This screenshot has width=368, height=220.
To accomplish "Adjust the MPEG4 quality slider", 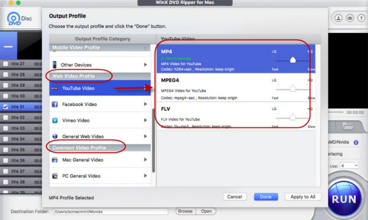I will 293,88.
